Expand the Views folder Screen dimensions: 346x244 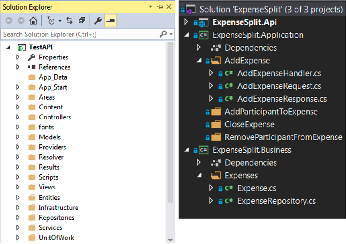18,187
